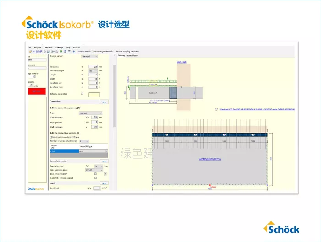Viewport: 321px width, 242px height.
Task: Click the Wall thickness input field
Action: 94,127
